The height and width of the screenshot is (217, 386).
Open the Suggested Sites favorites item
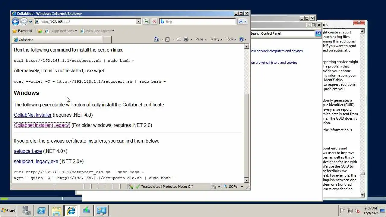(61, 31)
